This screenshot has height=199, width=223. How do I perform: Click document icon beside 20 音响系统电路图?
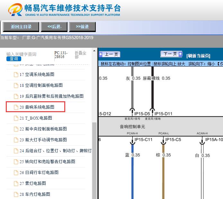coord(16,107)
